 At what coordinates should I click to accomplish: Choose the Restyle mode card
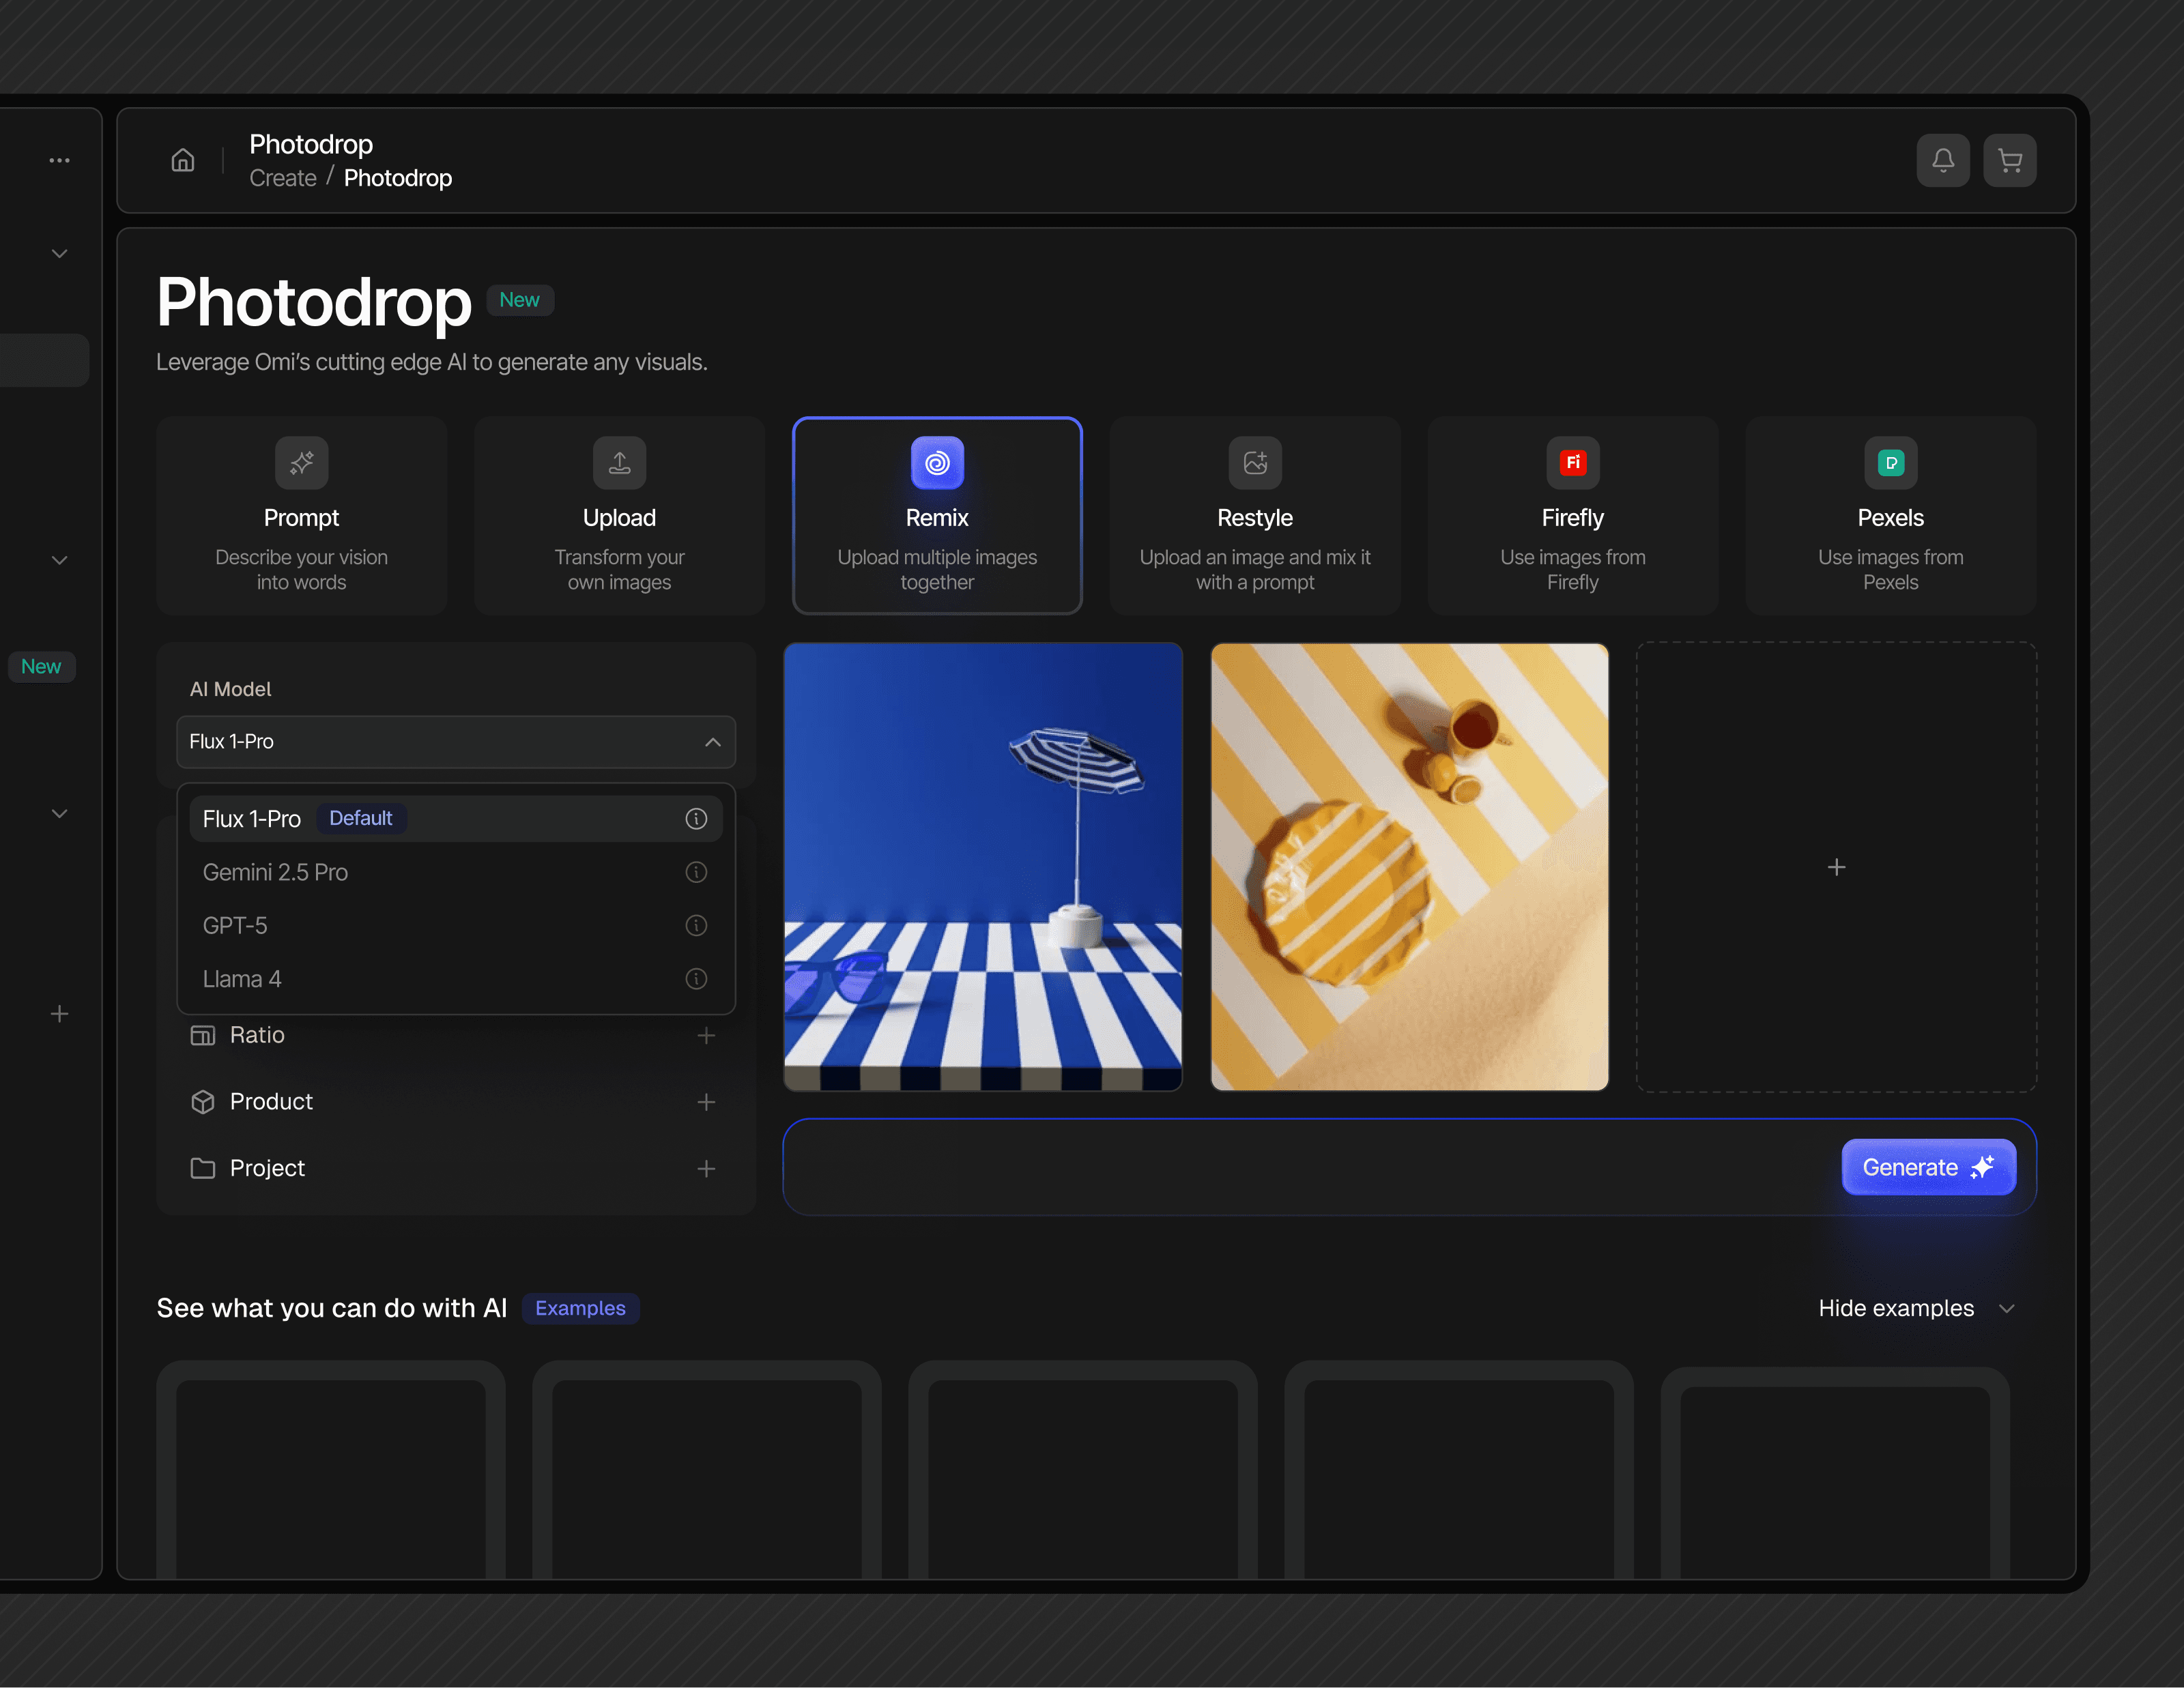click(x=1254, y=516)
